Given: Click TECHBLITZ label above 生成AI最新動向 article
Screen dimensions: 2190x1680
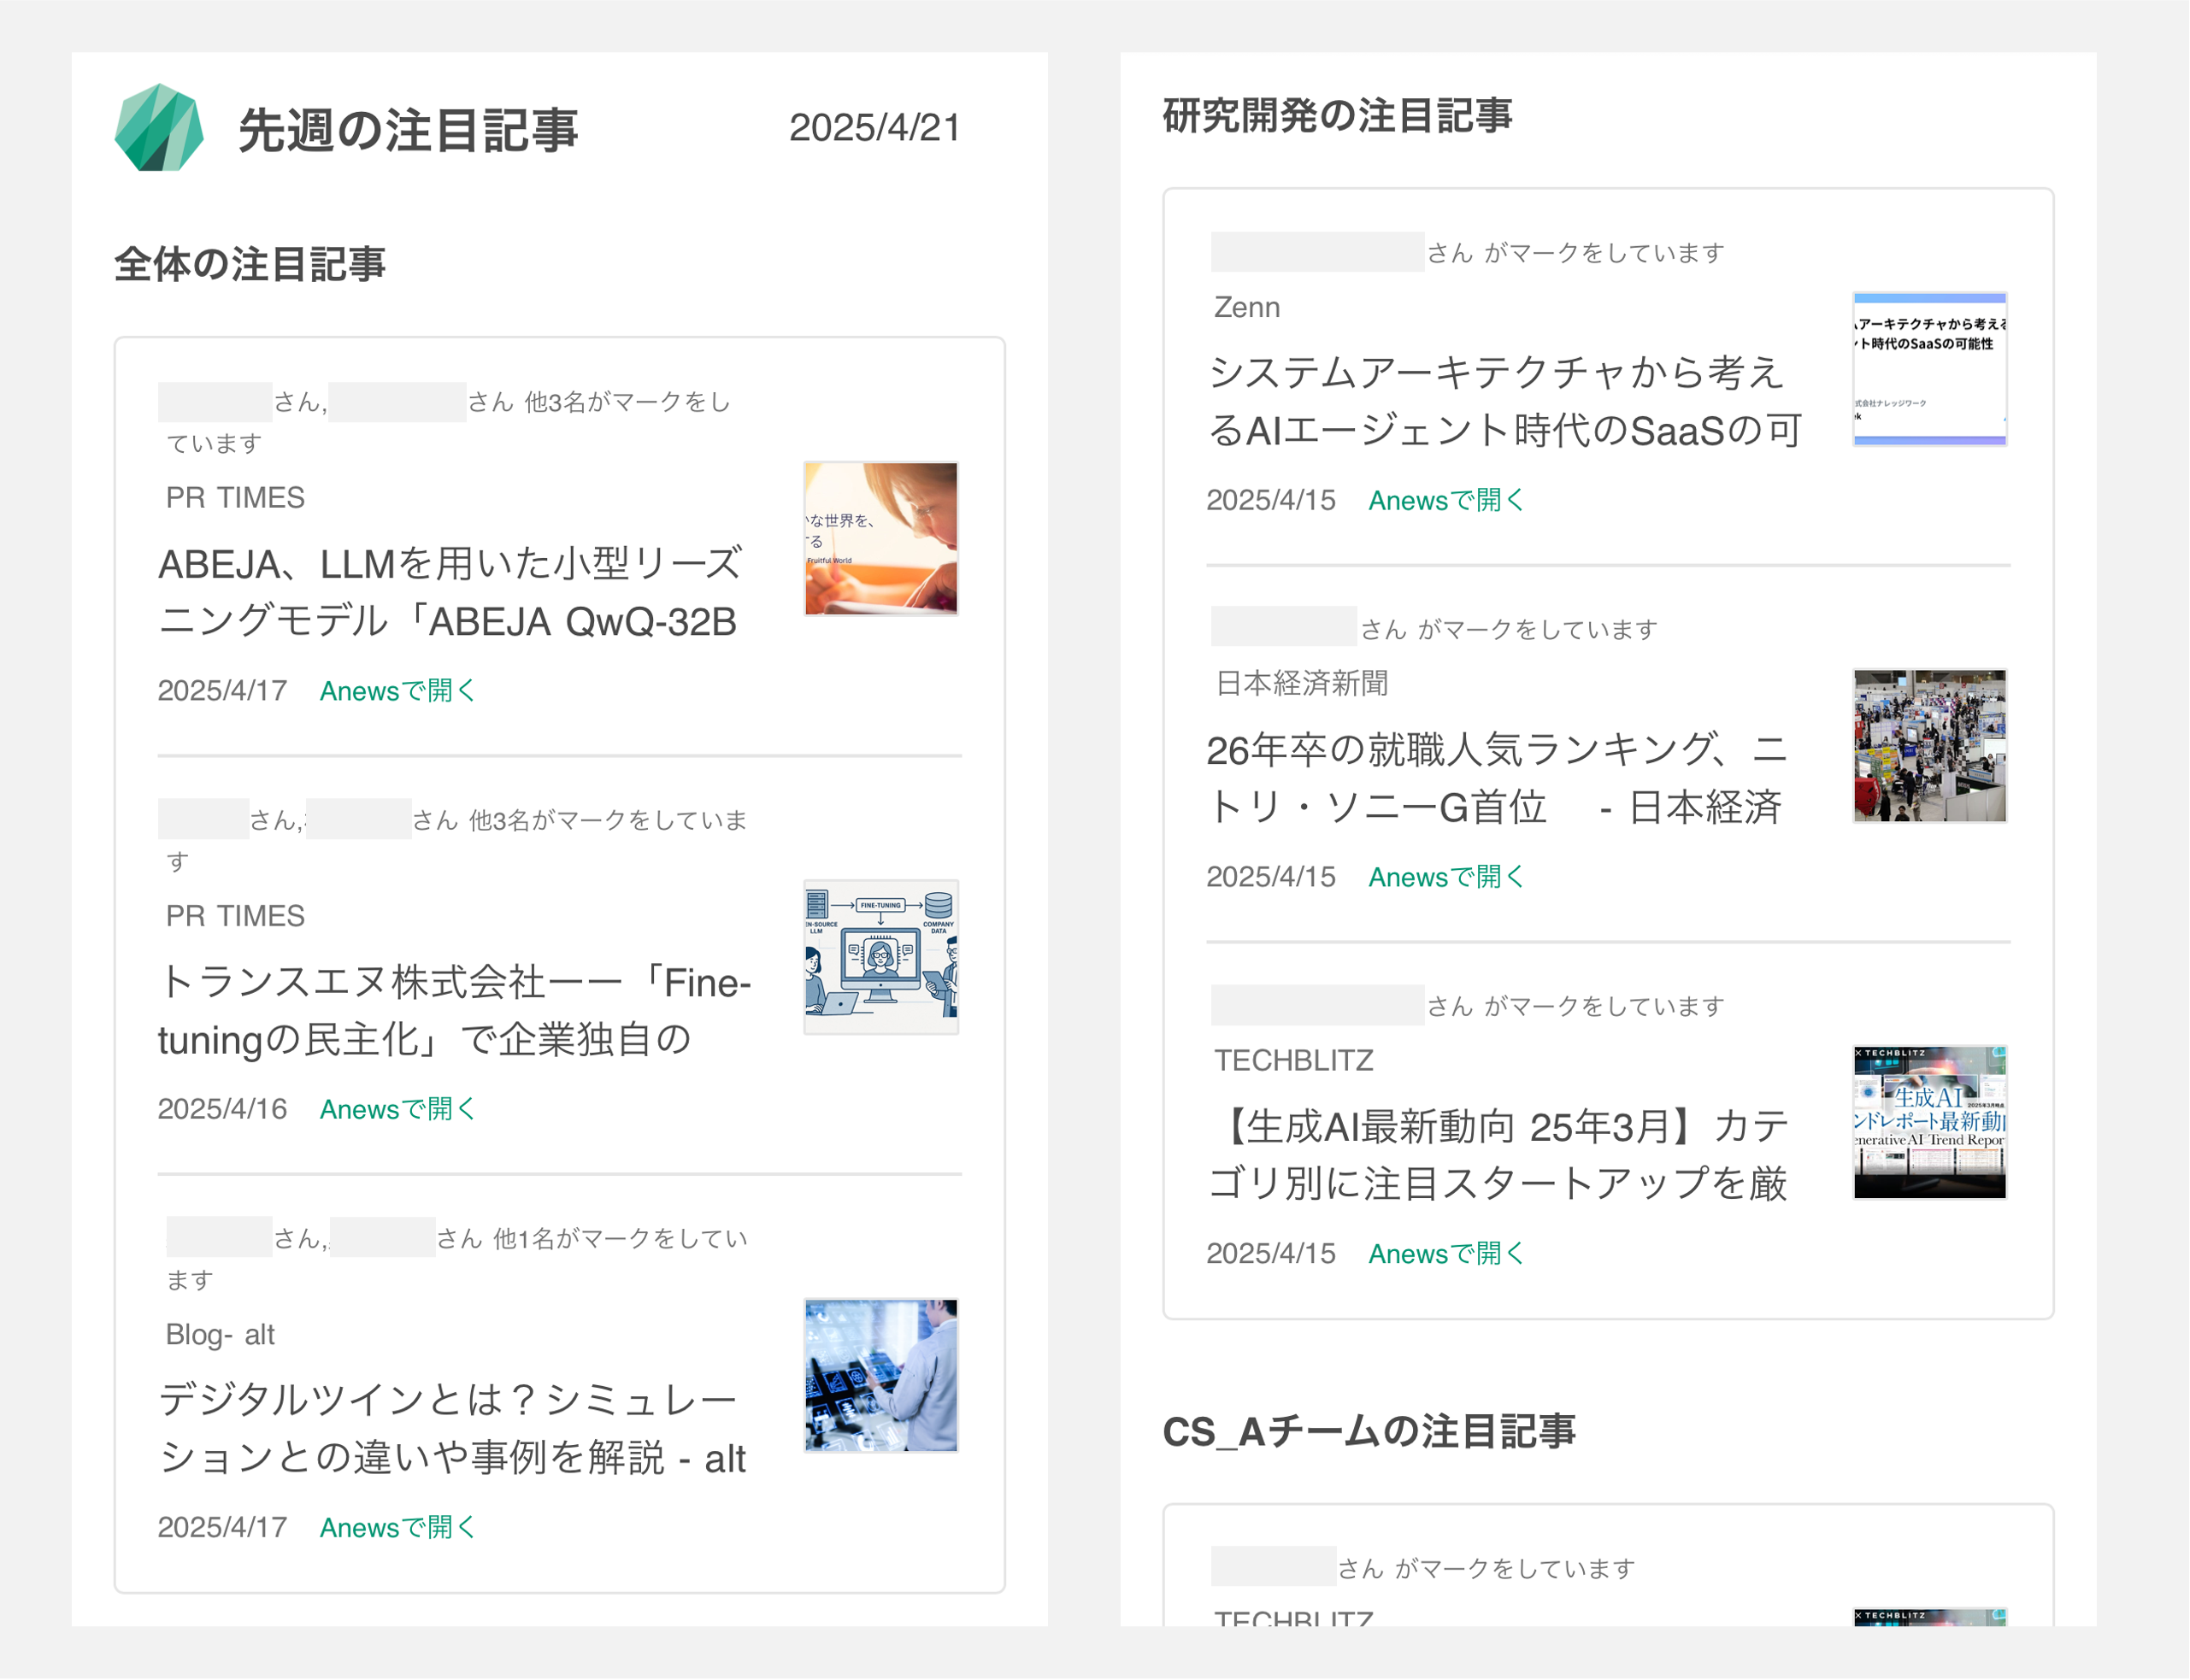Looking at the screenshot, I should (x=1293, y=1061).
